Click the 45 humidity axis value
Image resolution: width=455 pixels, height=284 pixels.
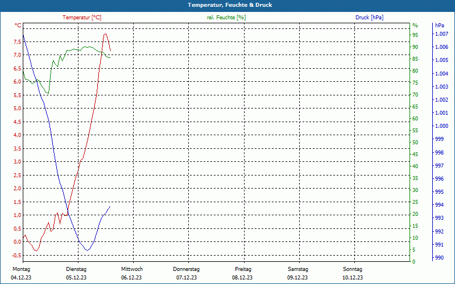[415, 154]
